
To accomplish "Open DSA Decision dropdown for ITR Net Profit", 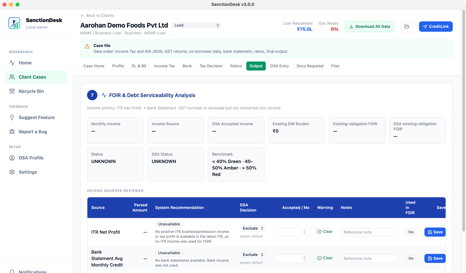I will pyautogui.click(x=253, y=228).
